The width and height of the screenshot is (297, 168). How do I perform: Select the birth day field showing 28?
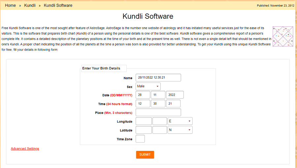[143, 95]
